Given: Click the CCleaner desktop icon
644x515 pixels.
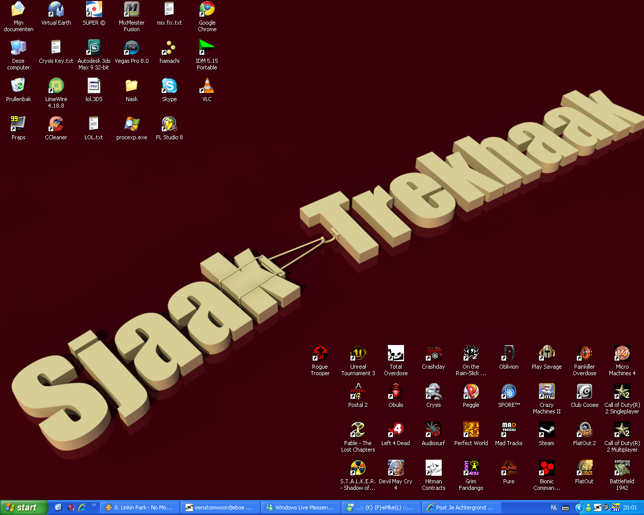Looking at the screenshot, I should click(x=56, y=124).
